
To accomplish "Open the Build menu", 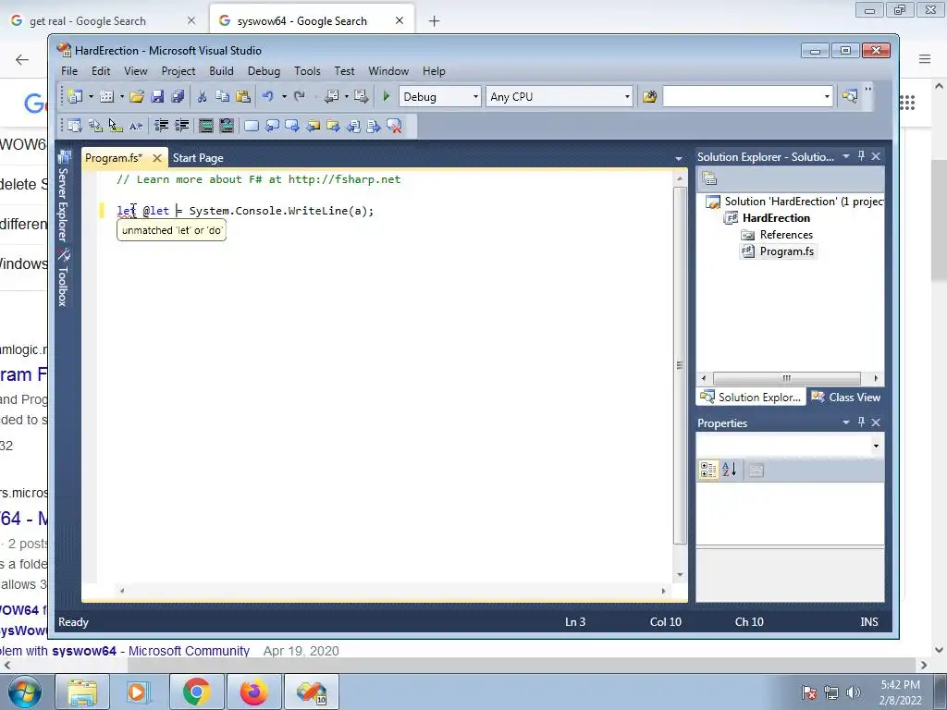I will (x=221, y=70).
